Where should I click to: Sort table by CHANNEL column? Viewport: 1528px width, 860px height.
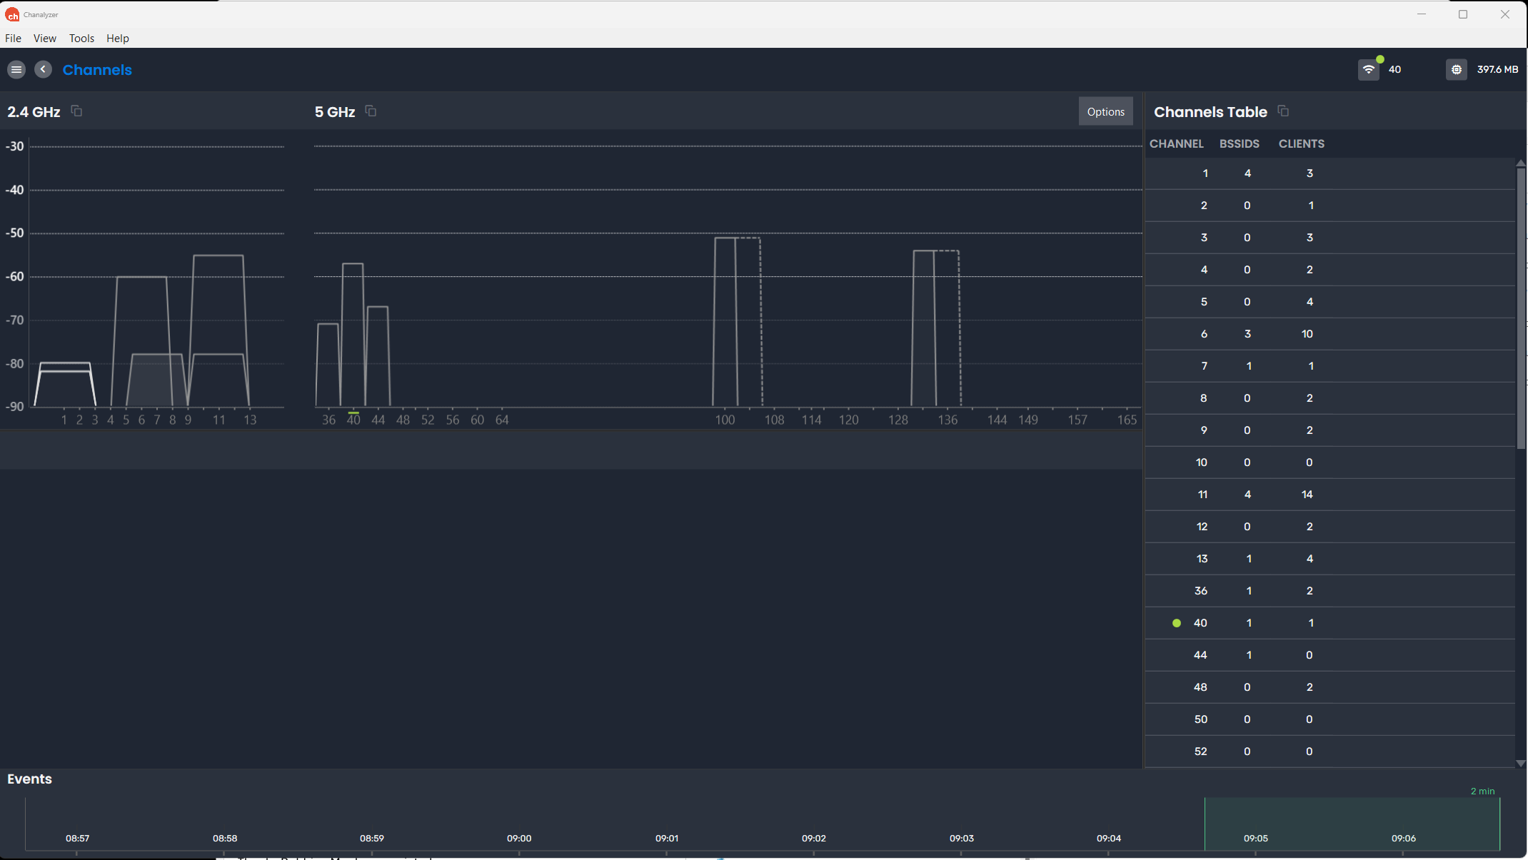tap(1176, 143)
